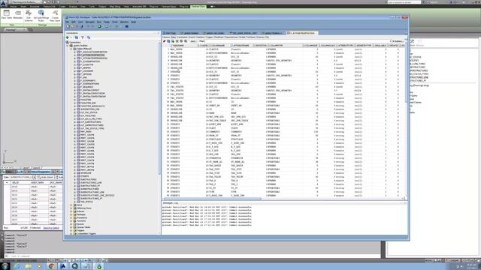Switch to the Constraints sub-tab
This screenshot has width=481, height=270.
coord(182,37)
